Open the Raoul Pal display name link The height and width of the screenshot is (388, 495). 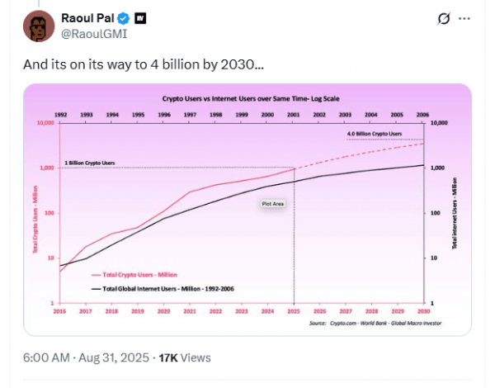pyautogui.click(x=87, y=18)
